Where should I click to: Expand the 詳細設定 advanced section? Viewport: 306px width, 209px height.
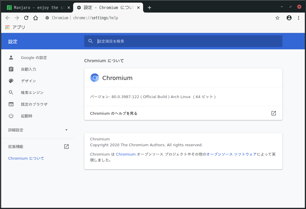pos(38,130)
